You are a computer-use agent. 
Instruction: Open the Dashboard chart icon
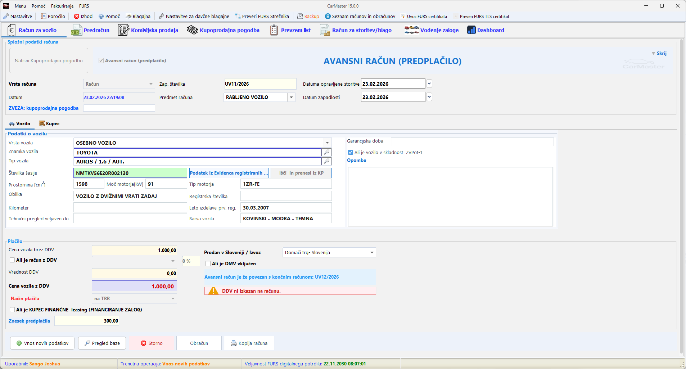471,30
